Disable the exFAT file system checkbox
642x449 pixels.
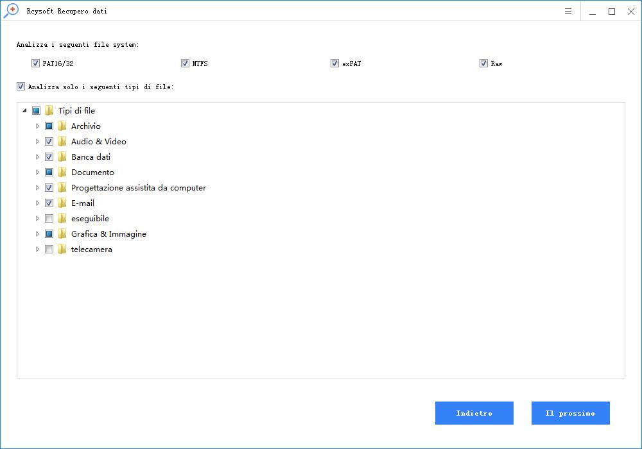(x=334, y=64)
